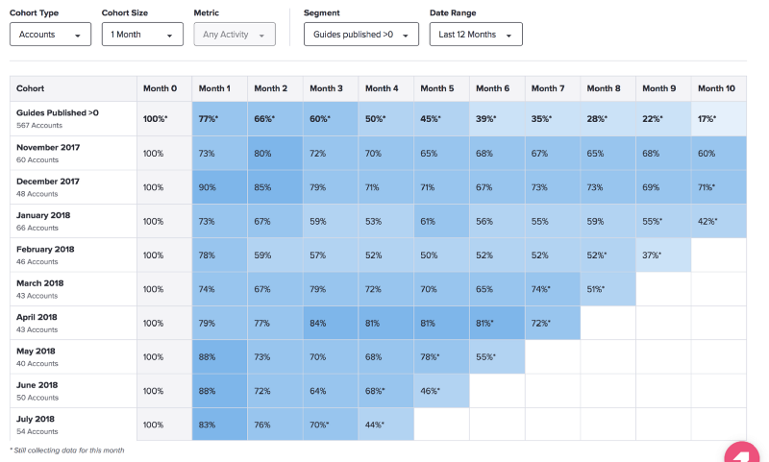Click the 37%* cell for February 2018
This screenshot has height=462, width=769.
[x=663, y=255]
